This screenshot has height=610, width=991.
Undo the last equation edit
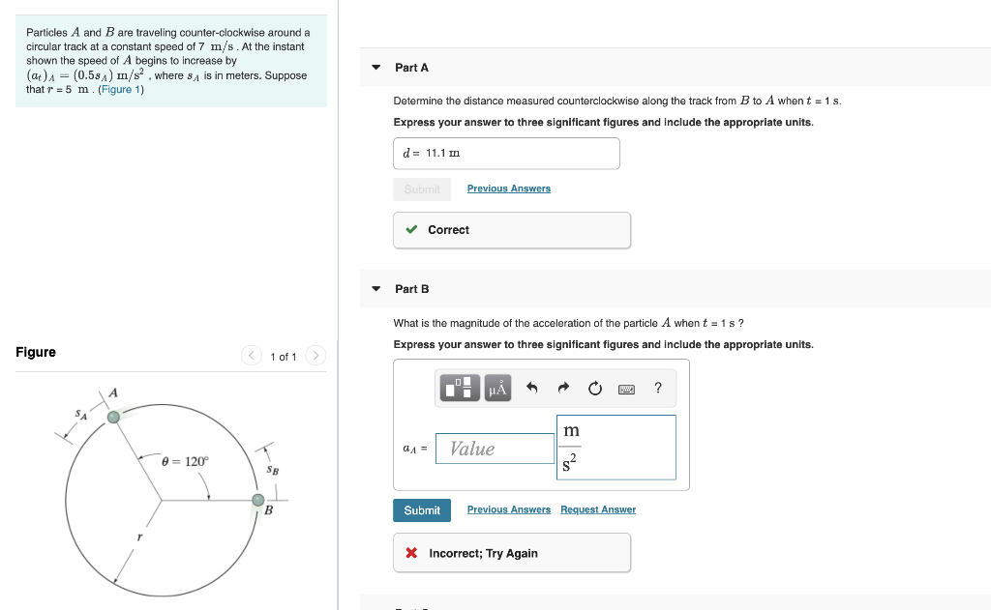click(x=531, y=388)
